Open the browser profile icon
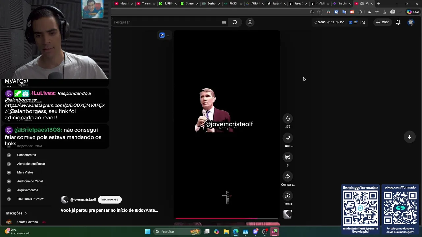Screen dimensions: 422x237 pos(393,12)
